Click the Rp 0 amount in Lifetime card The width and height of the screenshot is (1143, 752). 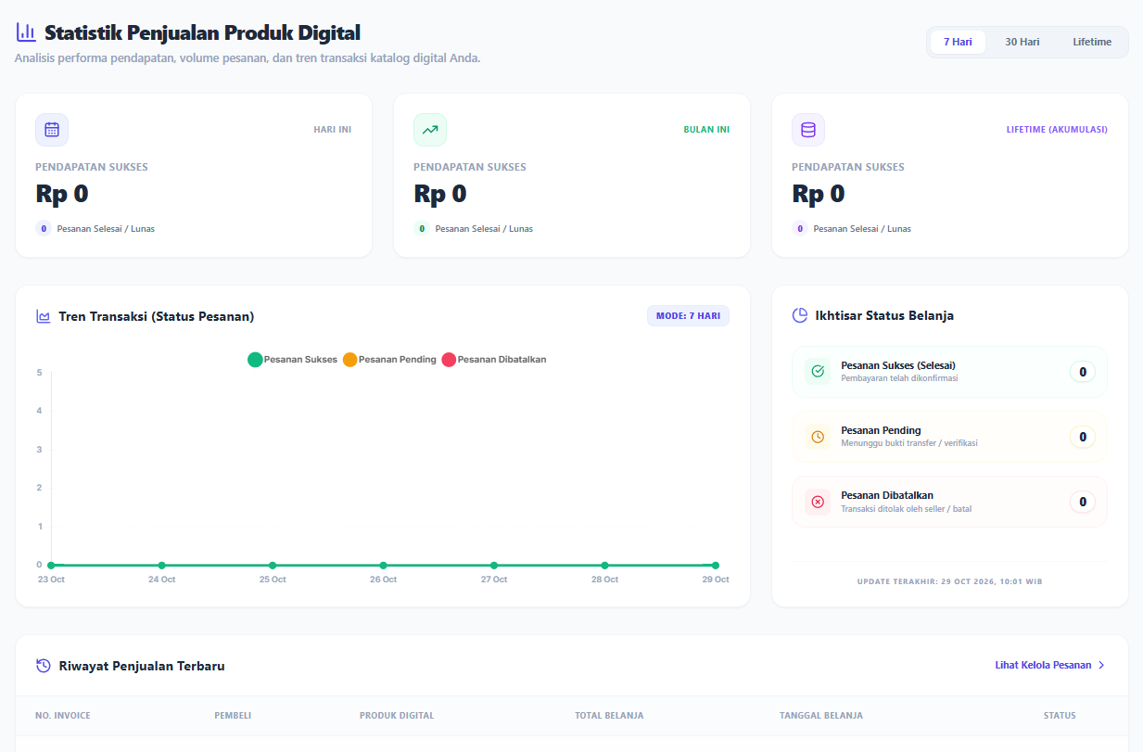click(x=819, y=194)
